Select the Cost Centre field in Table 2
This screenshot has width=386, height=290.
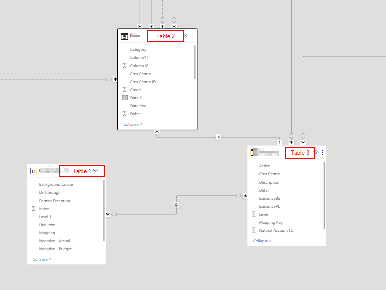(x=140, y=74)
